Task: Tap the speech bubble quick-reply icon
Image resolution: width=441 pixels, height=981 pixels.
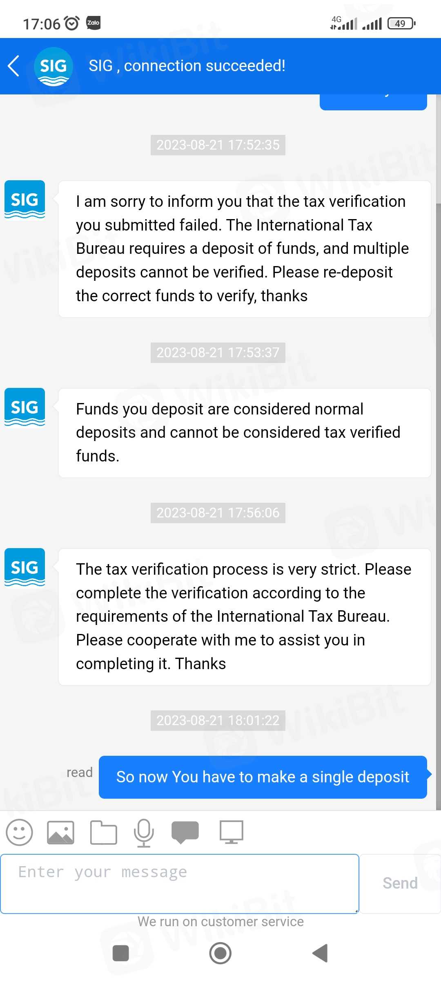Action: 185,832
